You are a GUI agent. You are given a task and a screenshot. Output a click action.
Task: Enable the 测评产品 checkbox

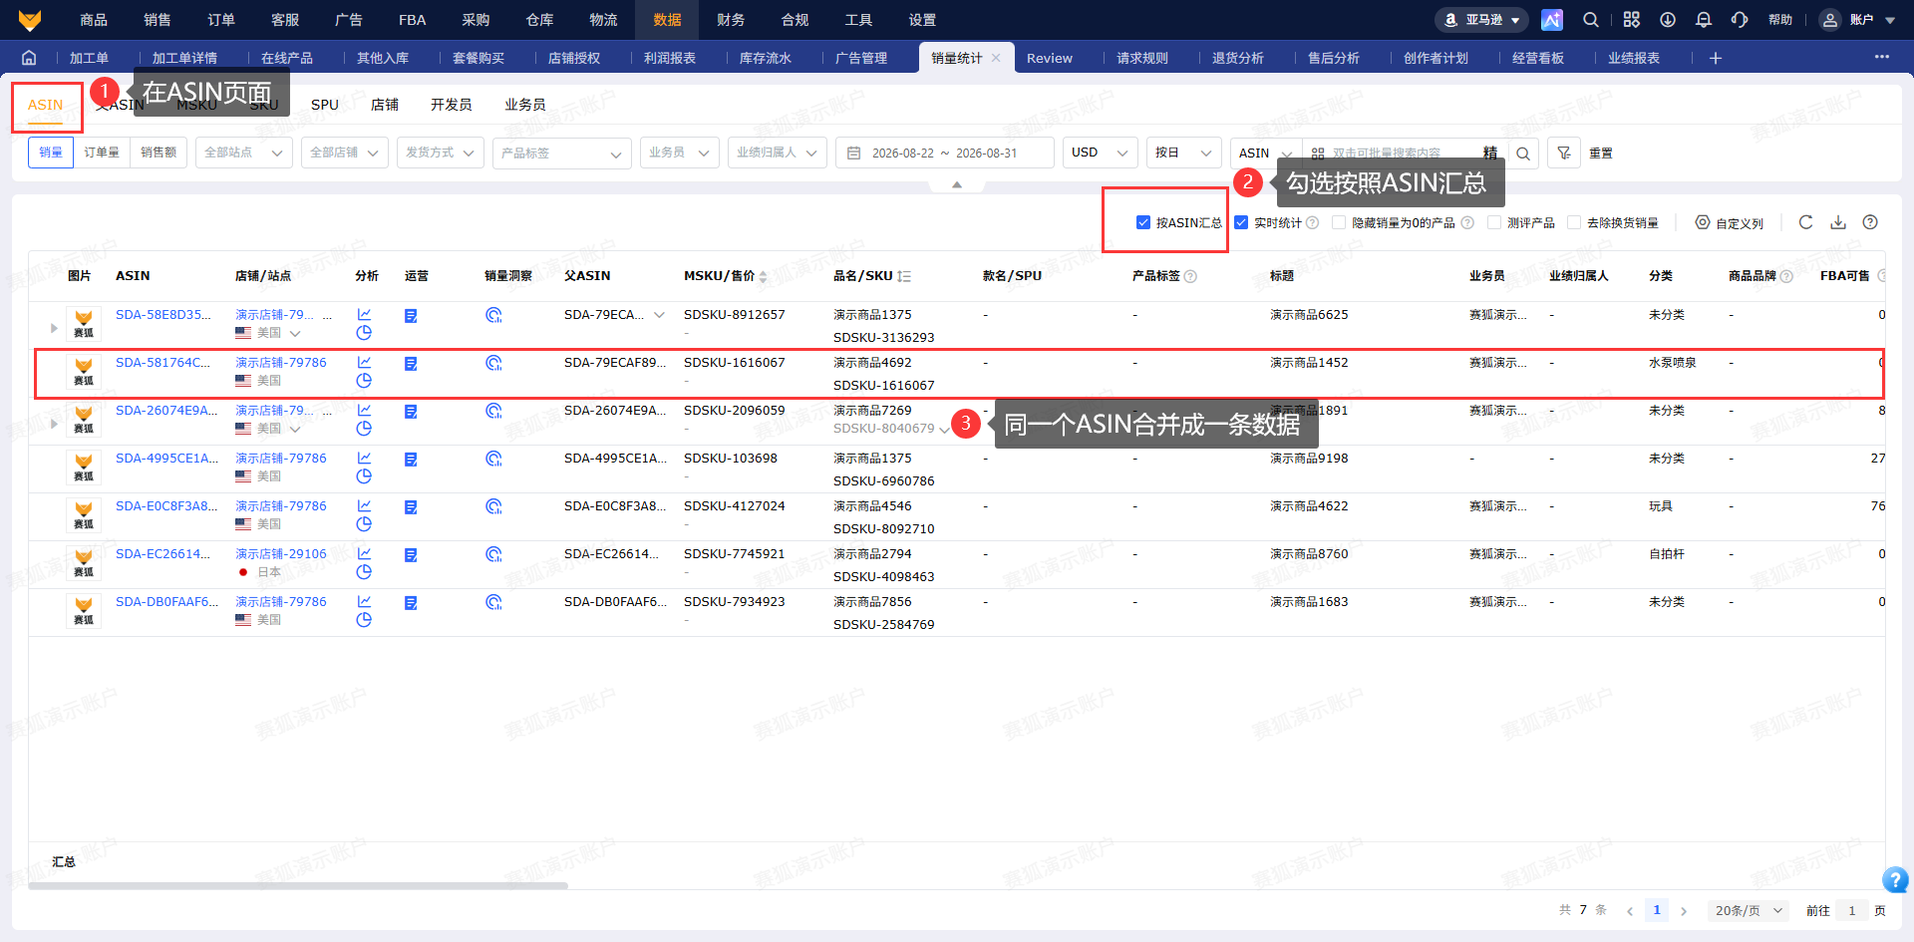pyautogui.click(x=1494, y=222)
